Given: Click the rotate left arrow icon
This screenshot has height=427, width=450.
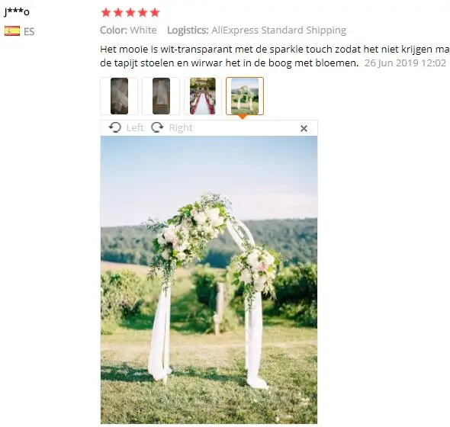Looking at the screenshot, I should pos(115,127).
